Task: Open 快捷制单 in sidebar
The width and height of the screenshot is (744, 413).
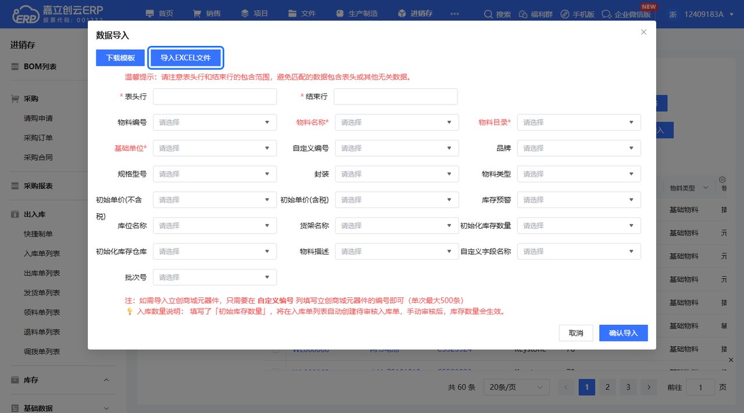Action: click(x=38, y=234)
